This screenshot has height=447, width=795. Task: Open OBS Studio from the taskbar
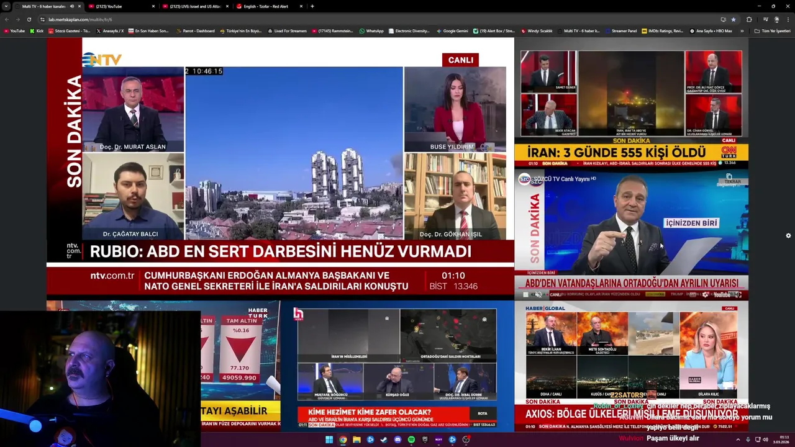tap(466, 440)
